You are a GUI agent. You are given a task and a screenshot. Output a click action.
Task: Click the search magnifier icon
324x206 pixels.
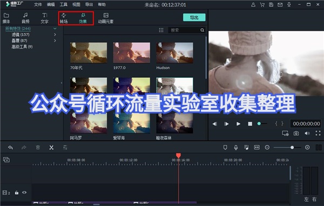click(x=202, y=30)
